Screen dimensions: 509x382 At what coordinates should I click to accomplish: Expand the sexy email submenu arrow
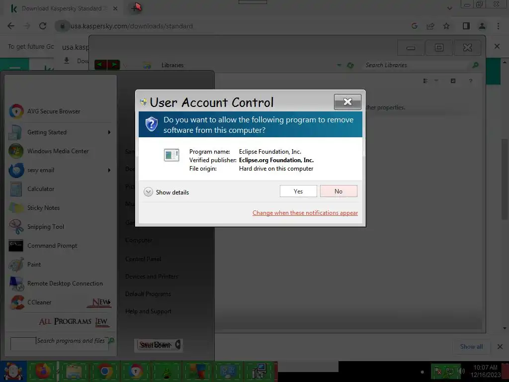click(x=109, y=170)
